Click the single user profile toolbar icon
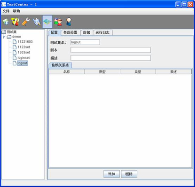The height and width of the screenshot is (187, 195). 69,22
